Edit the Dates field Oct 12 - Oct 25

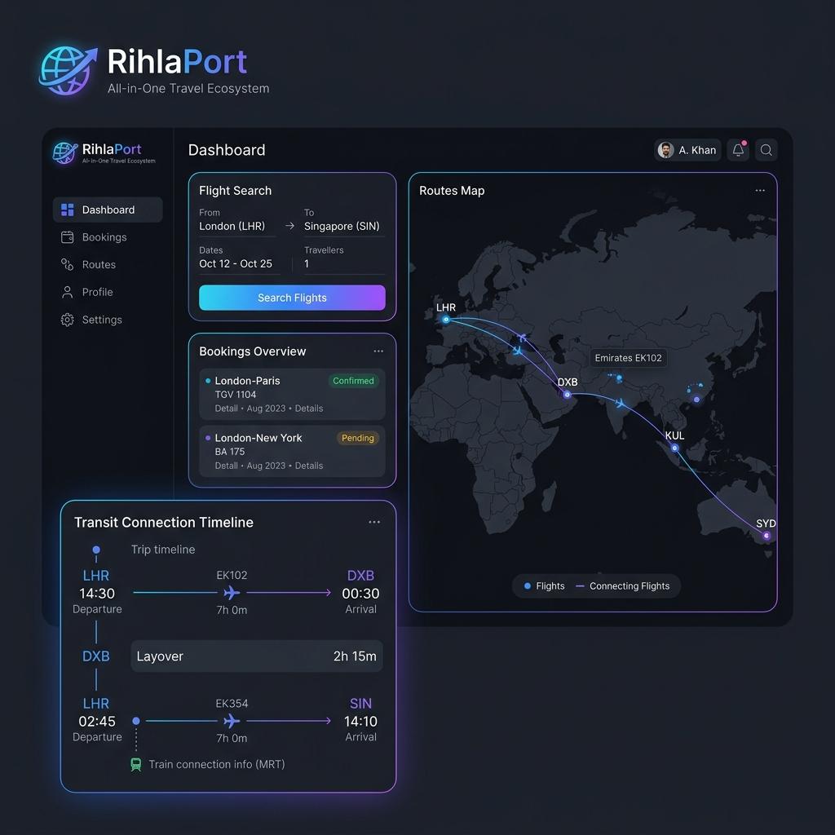(x=239, y=263)
